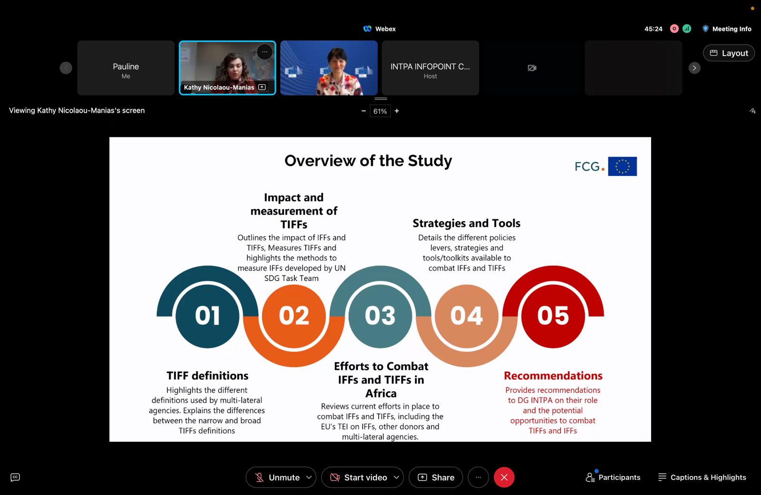761x495 pixels.
Task: Click the annotate icon at right edge
Action: tap(752, 111)
